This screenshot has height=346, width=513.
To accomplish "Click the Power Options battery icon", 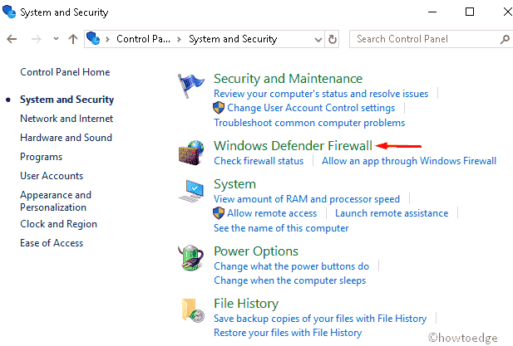I will tap(191, 258).
